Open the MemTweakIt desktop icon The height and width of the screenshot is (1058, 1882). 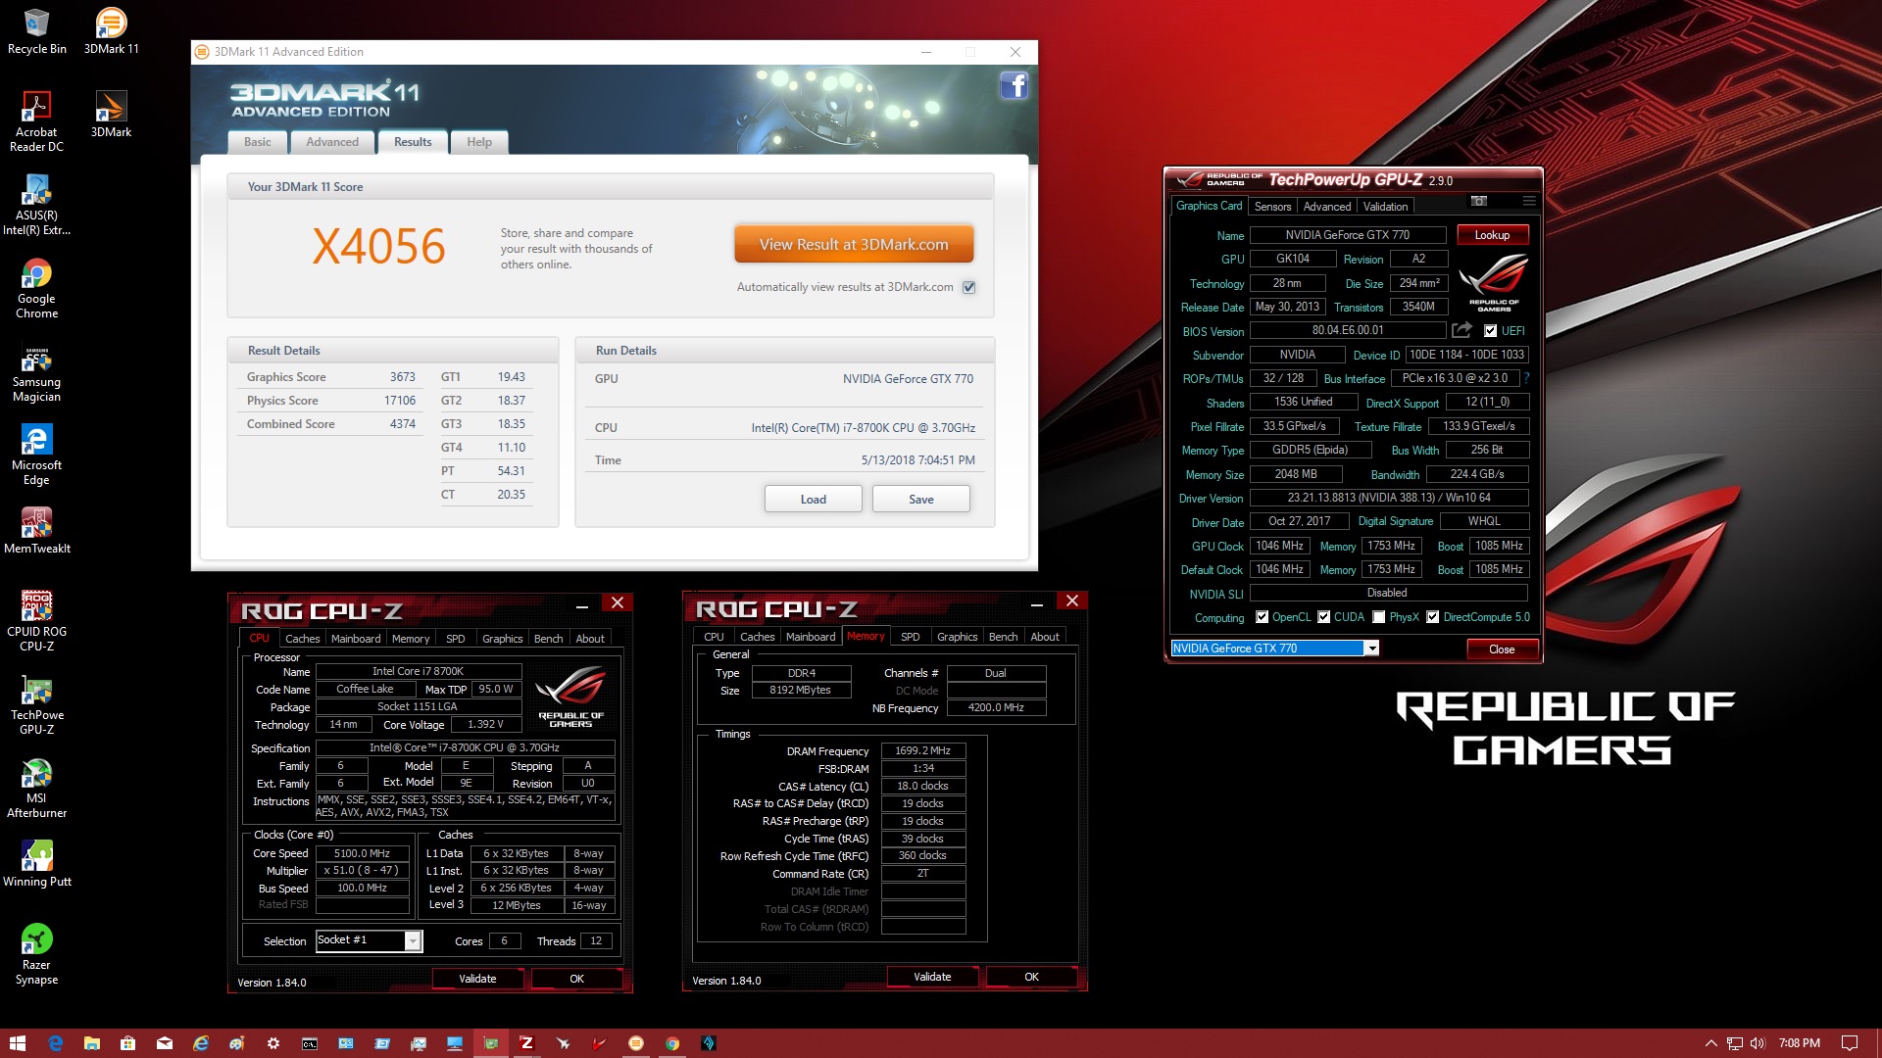(36, 530)
